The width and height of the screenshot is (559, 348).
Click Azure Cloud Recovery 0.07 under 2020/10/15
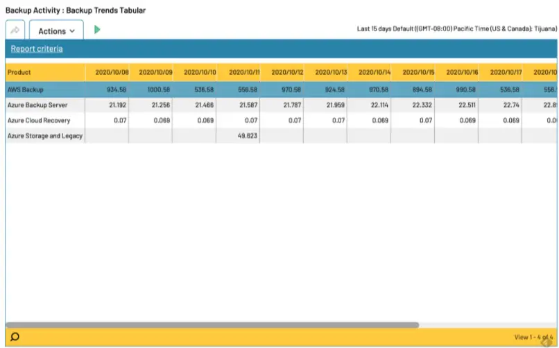(x=426, y=121)
